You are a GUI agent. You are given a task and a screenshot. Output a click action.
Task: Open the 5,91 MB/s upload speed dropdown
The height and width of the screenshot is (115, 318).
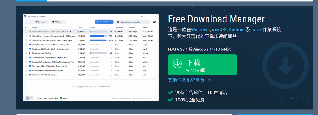coord(53,98)
